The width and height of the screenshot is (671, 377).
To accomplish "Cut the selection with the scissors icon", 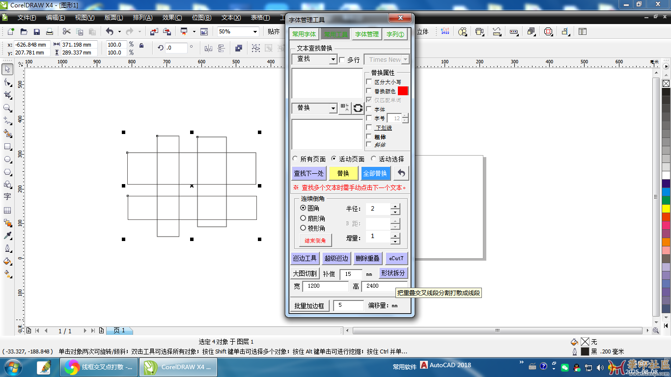I will coord(66,31).
